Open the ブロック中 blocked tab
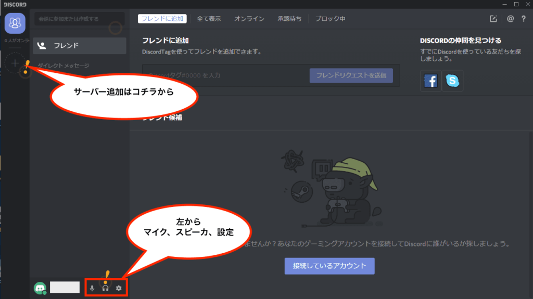Image resolution: width=533 pixels, height=299 pixels. click(330, 19)
